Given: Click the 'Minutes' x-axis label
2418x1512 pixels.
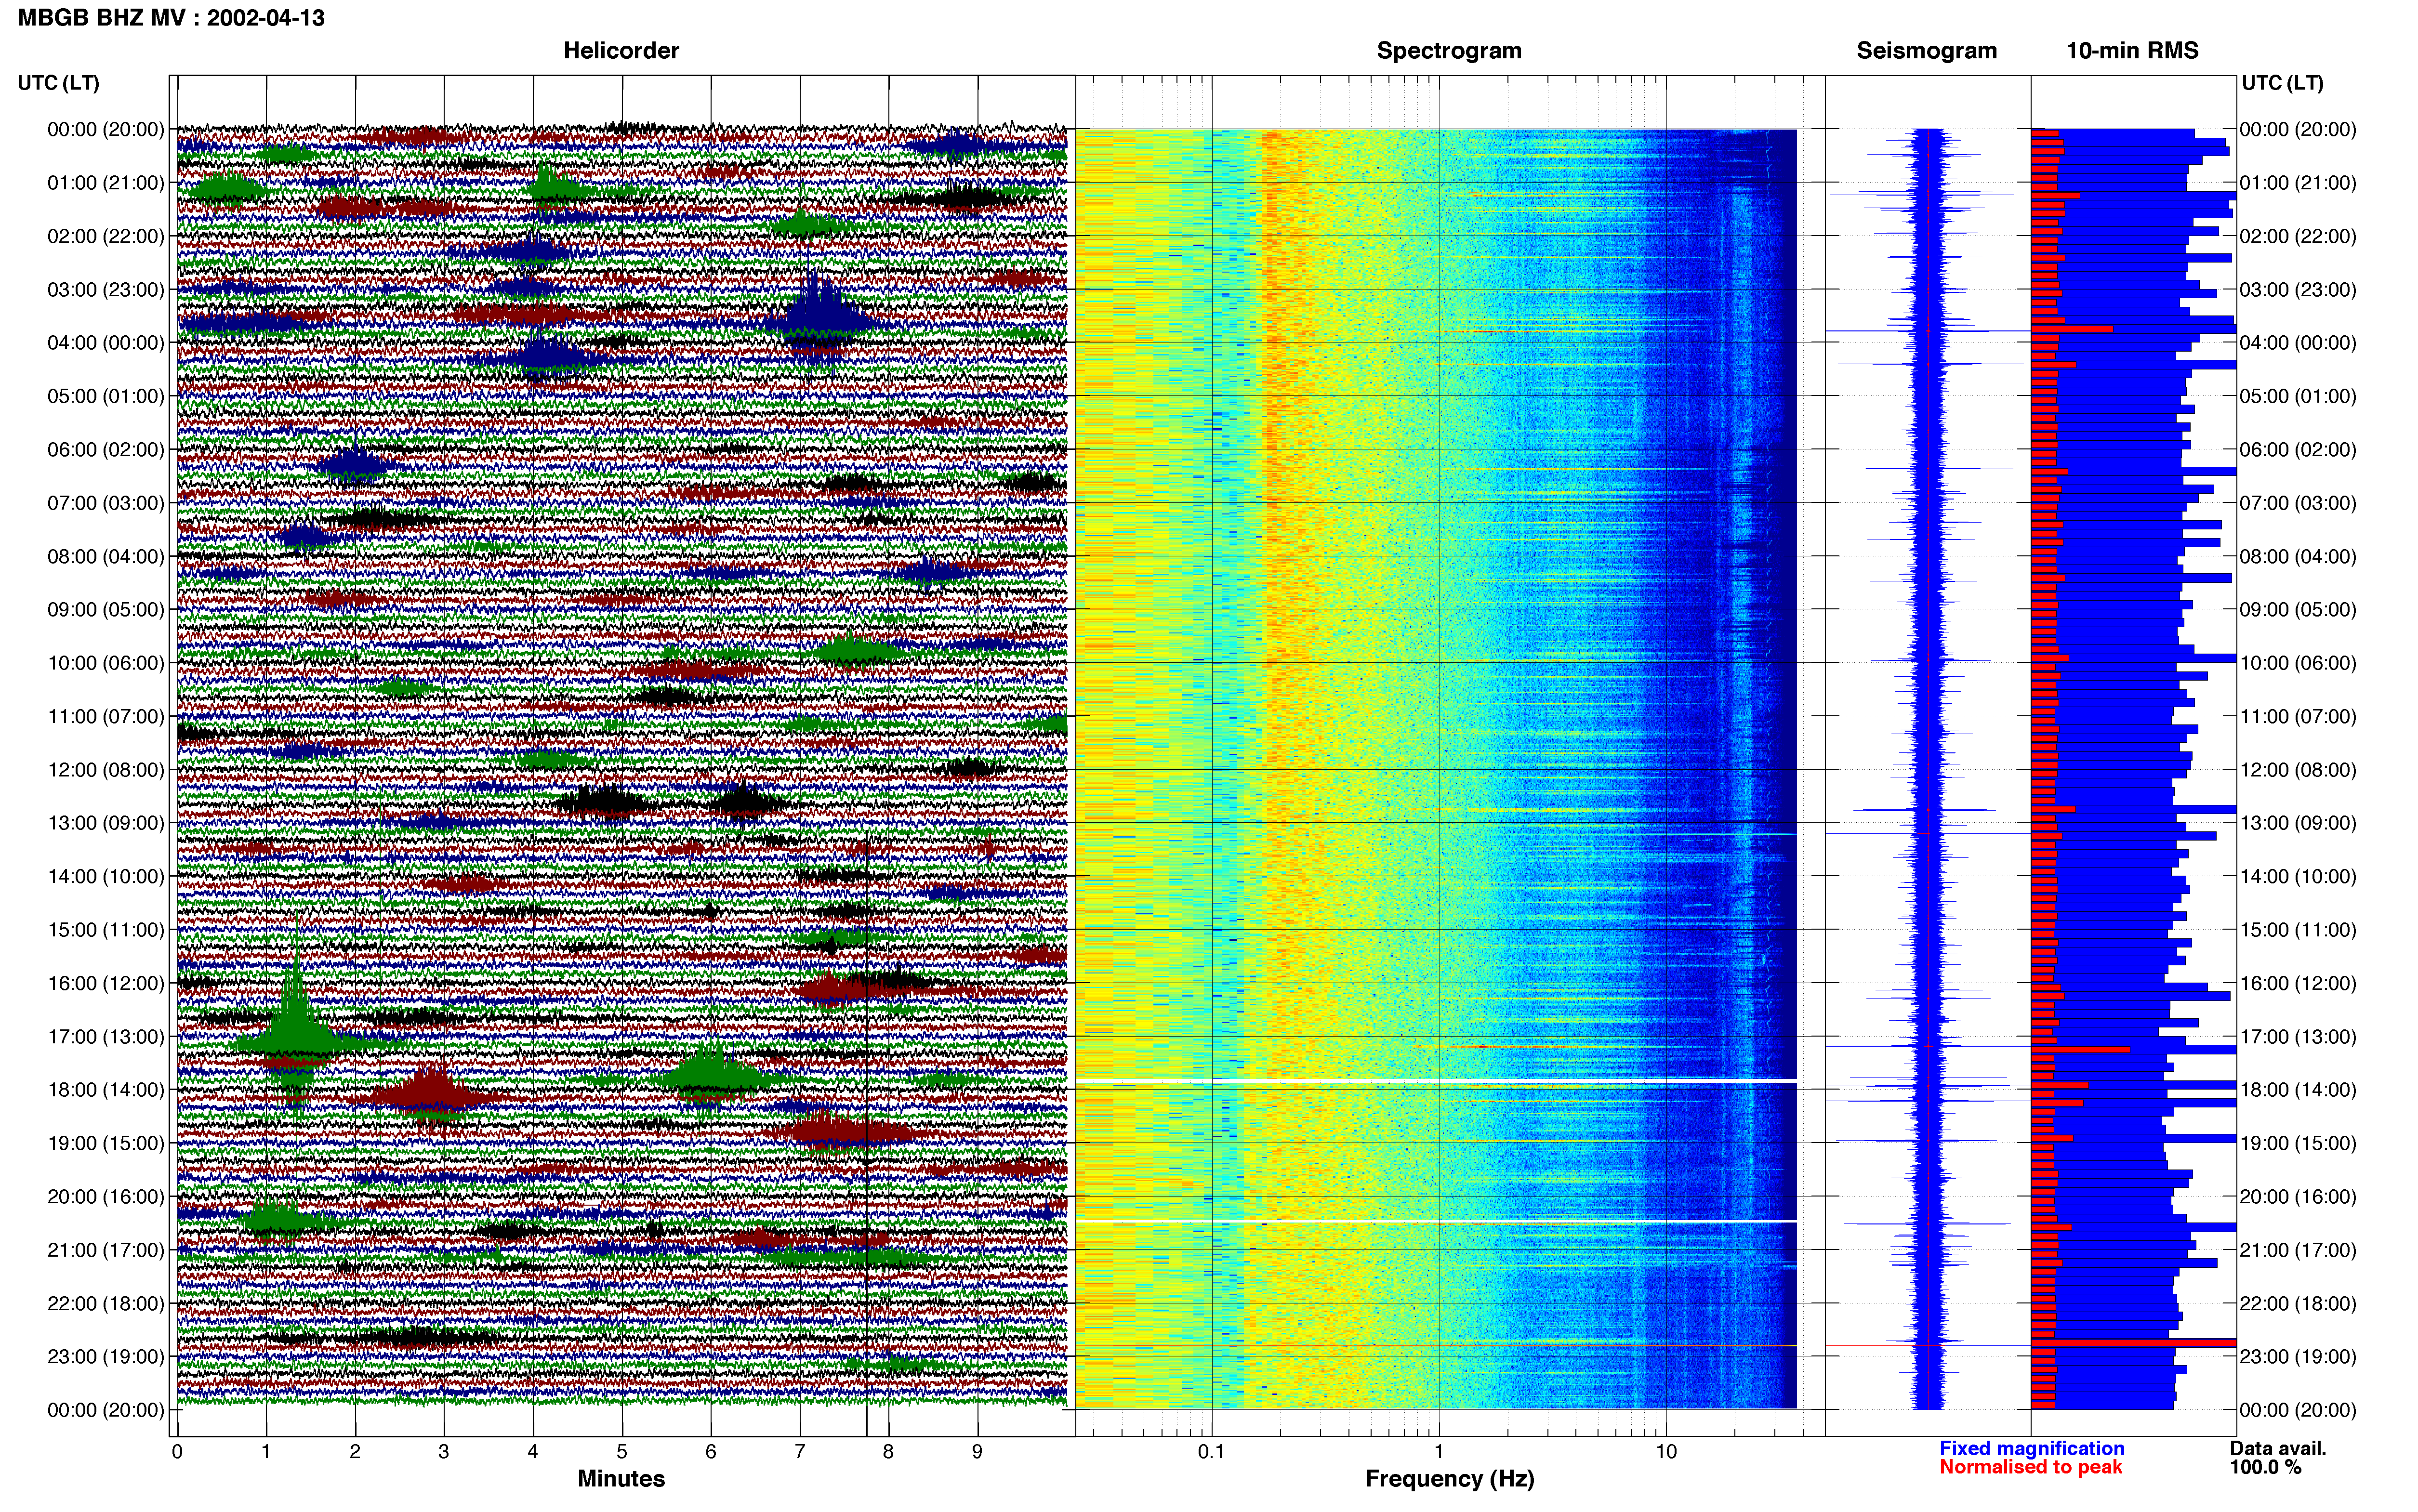Looking at the screenshot, I should [x=621, y=1479].
